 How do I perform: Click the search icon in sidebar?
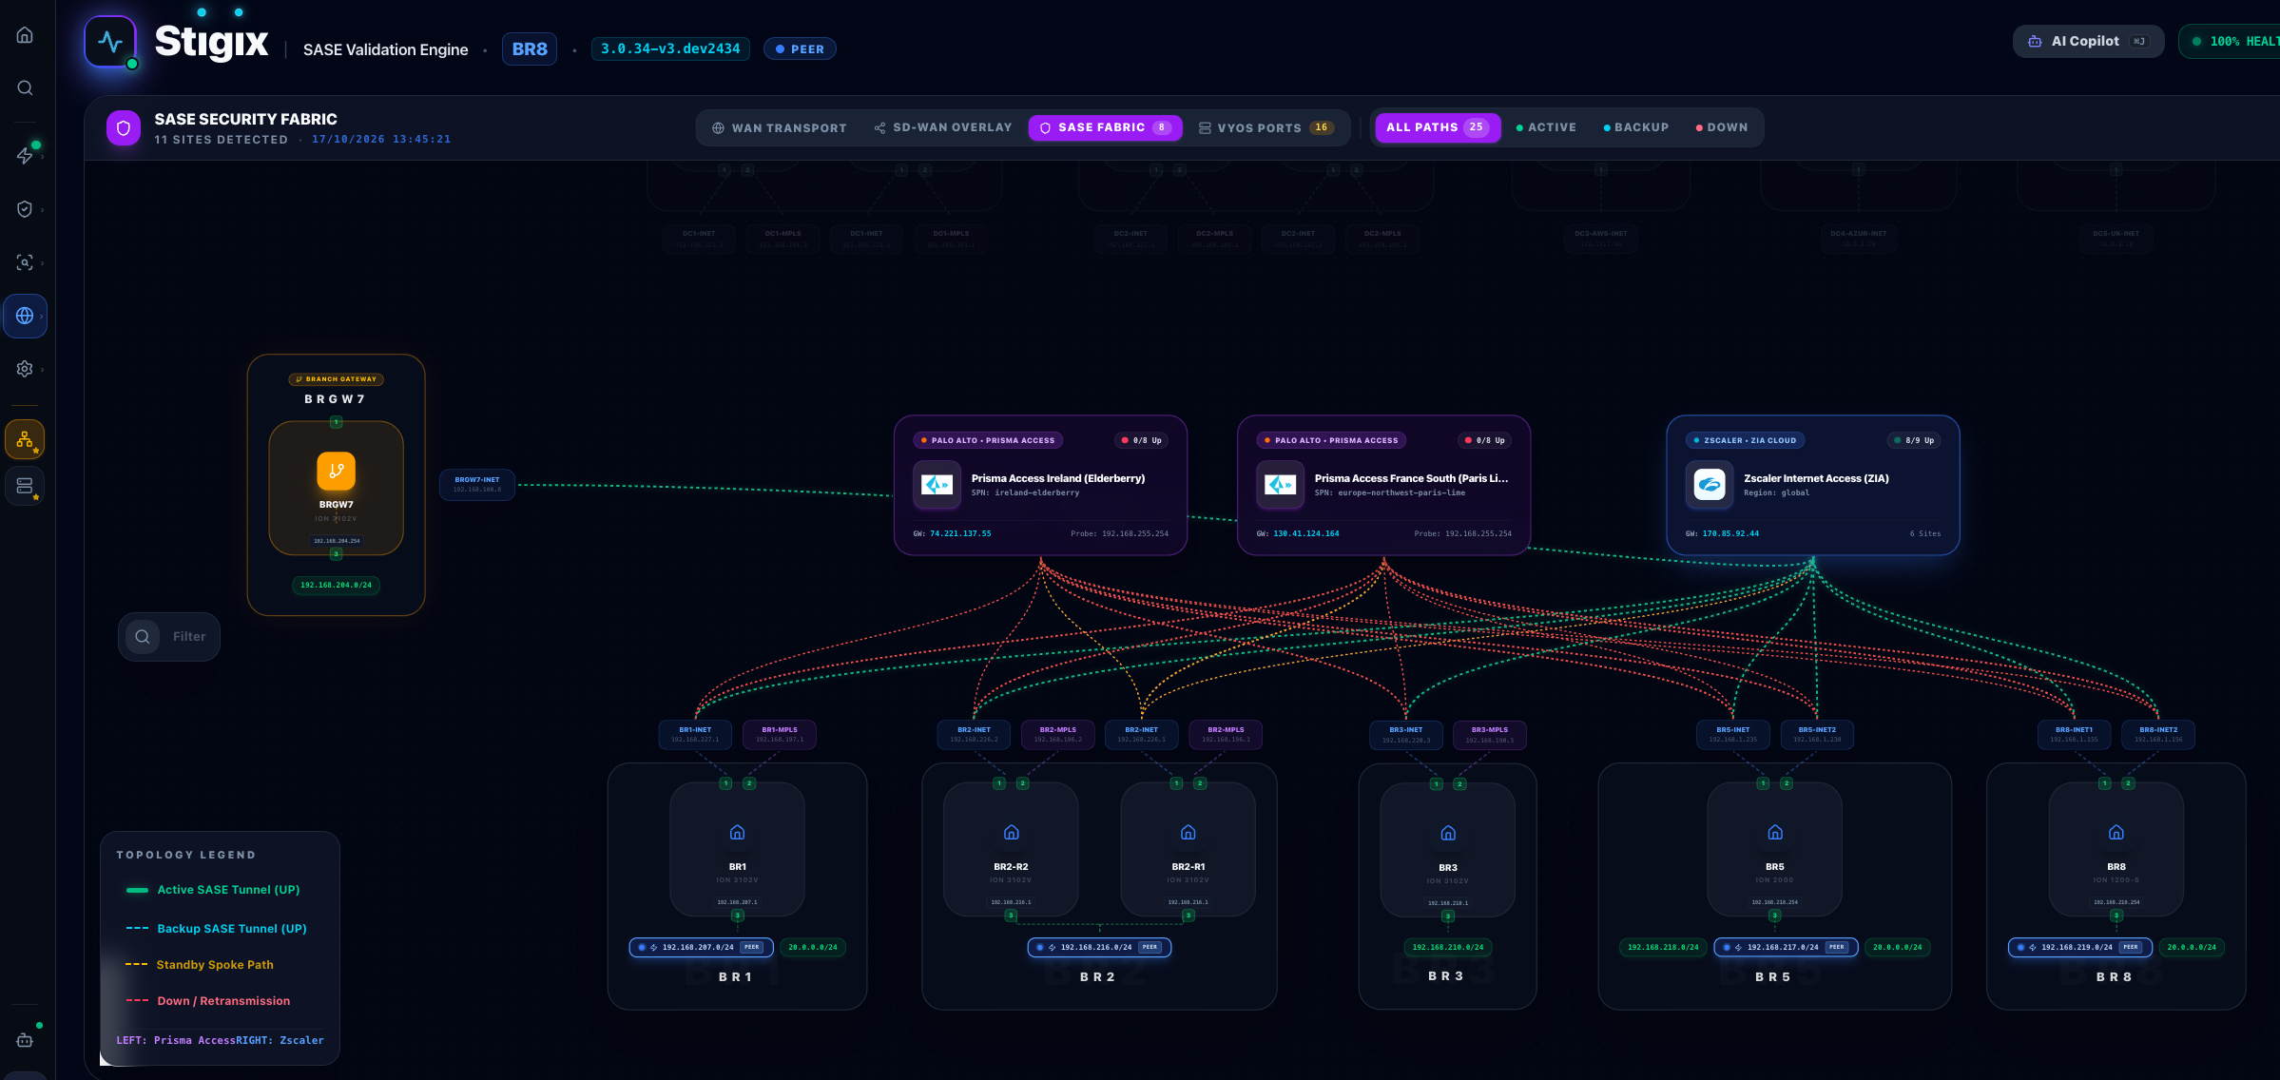pos(25,88)
